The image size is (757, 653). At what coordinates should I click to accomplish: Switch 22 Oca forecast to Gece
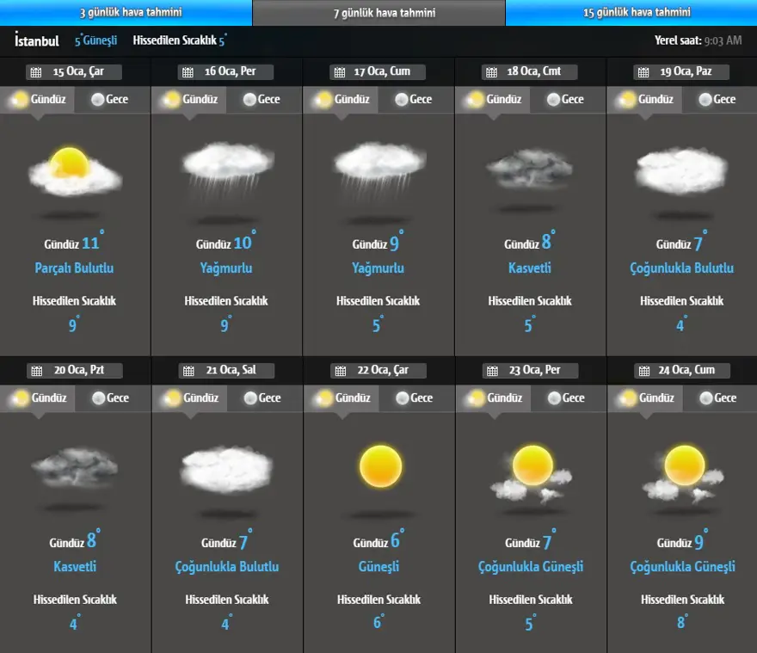(415, 398)
